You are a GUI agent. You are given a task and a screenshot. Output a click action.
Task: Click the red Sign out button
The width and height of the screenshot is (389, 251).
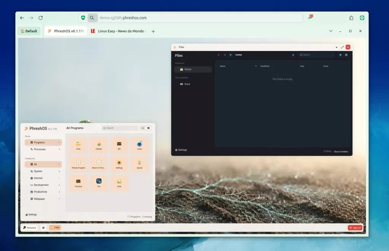click(355, 228)
